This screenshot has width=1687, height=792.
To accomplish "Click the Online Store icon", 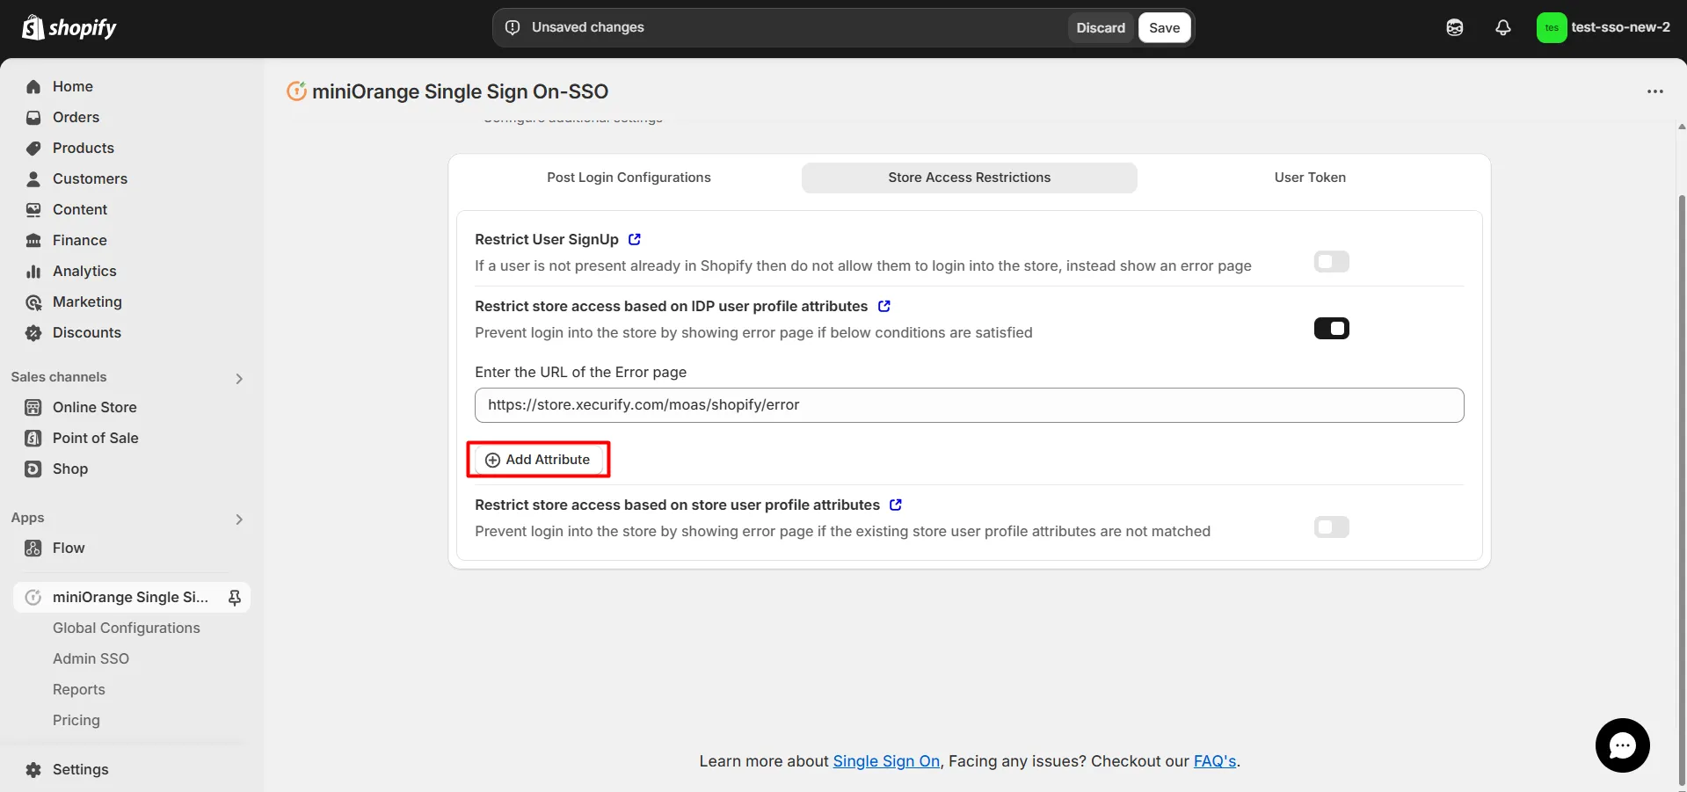I will point(33,407).
